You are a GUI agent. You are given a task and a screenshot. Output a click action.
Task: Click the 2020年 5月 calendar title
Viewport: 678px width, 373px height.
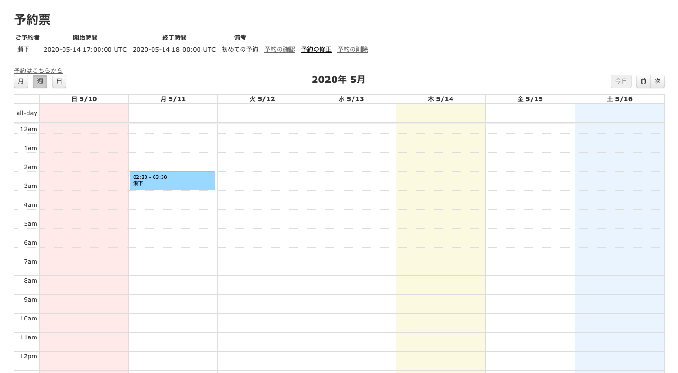pyautogui.click(x=338, y=80)
